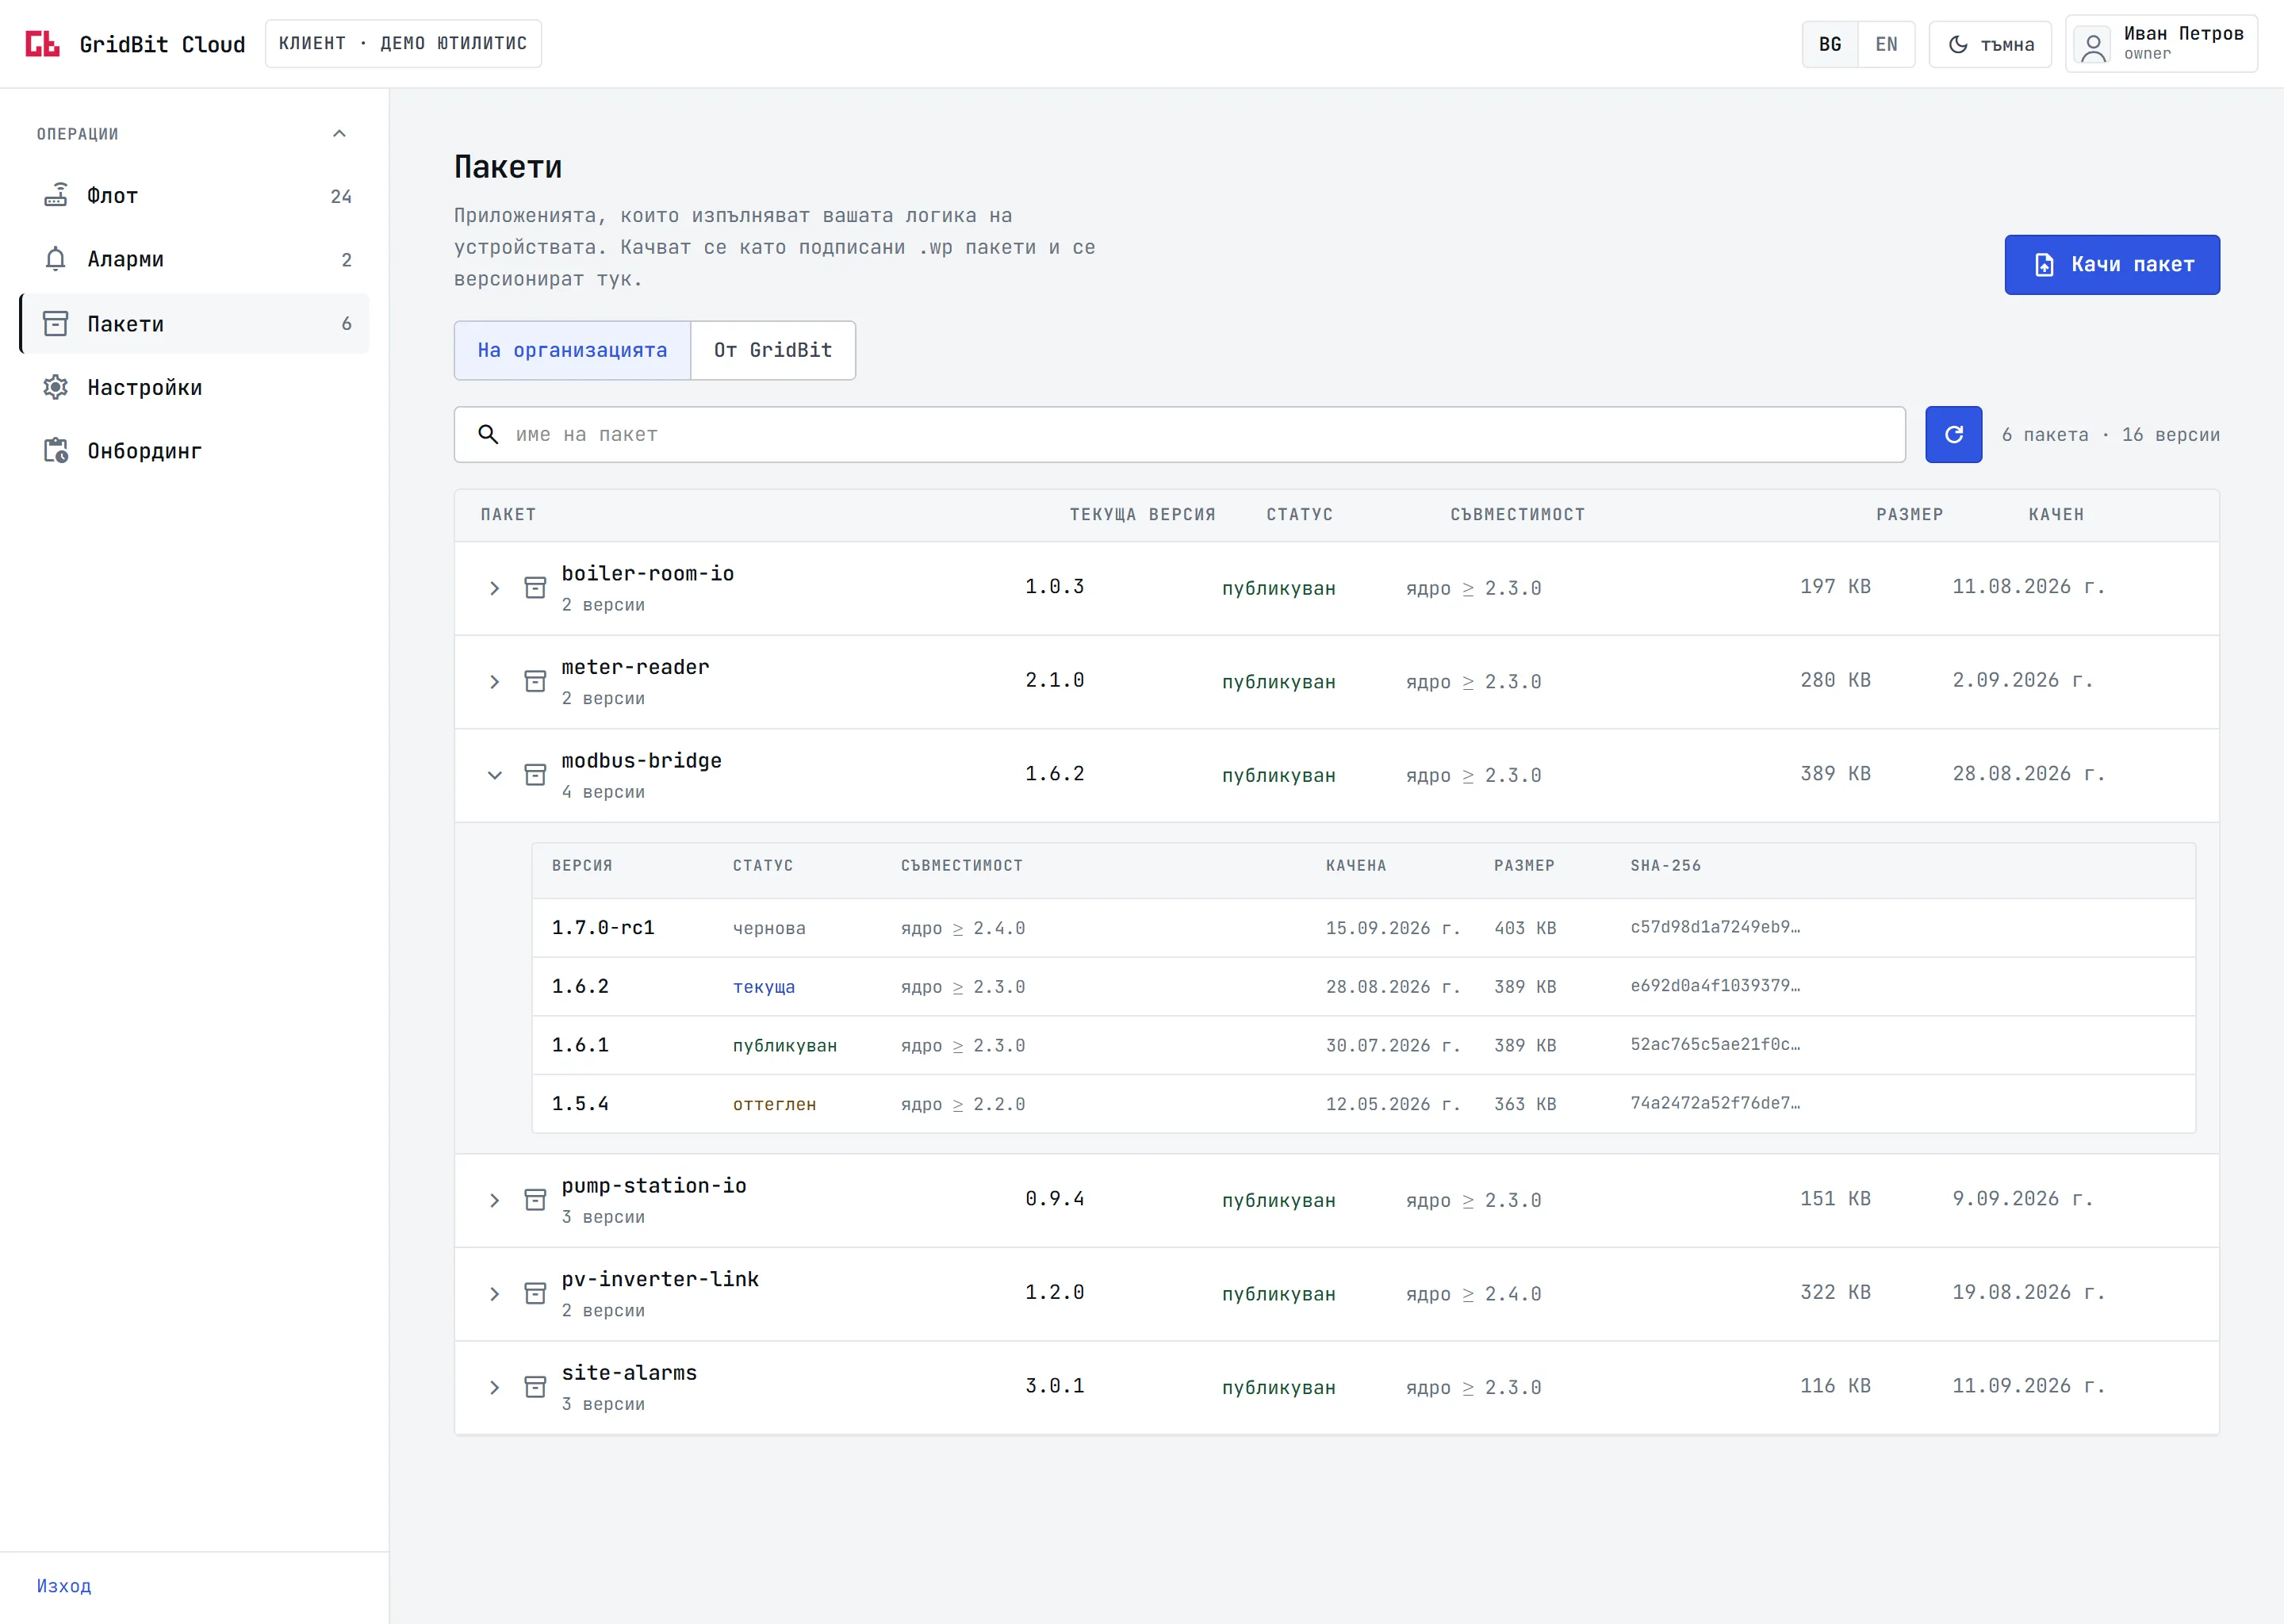Screen dimensions: 2284x1624
Task: Click the pump-station-io package icon
Action: (x=535, y=1200)
